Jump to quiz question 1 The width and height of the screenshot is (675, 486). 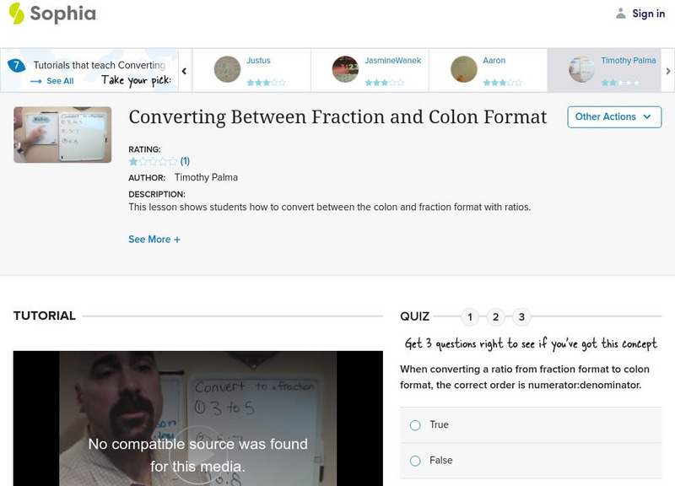point(470,317)
